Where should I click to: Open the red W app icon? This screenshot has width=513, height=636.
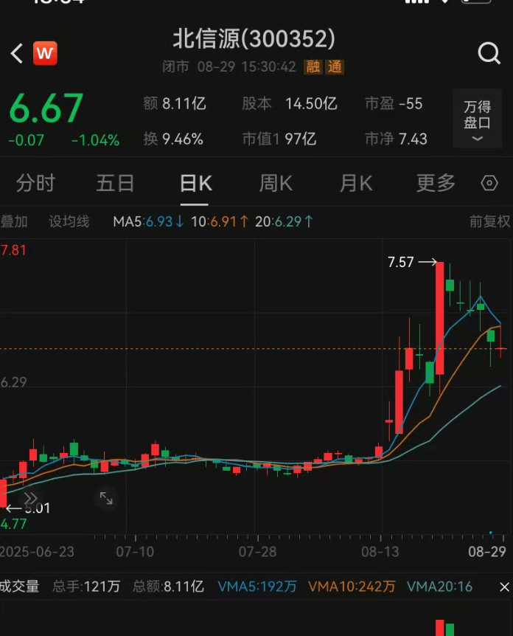pos(45,53)
